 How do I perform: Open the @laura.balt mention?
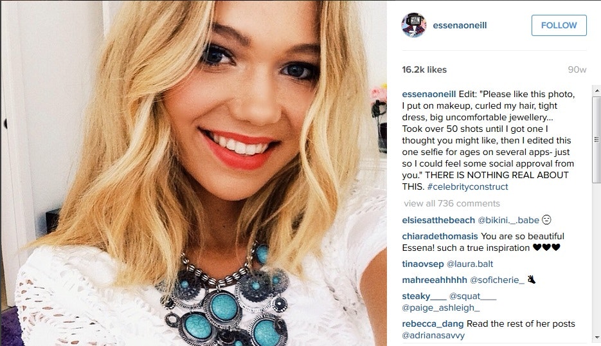pos(469,264)
